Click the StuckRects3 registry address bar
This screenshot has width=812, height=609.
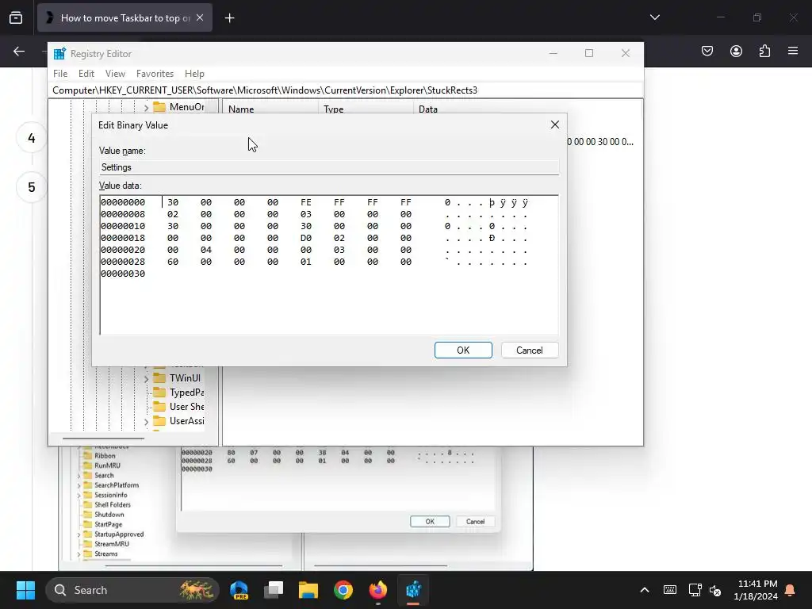[346, 90]
